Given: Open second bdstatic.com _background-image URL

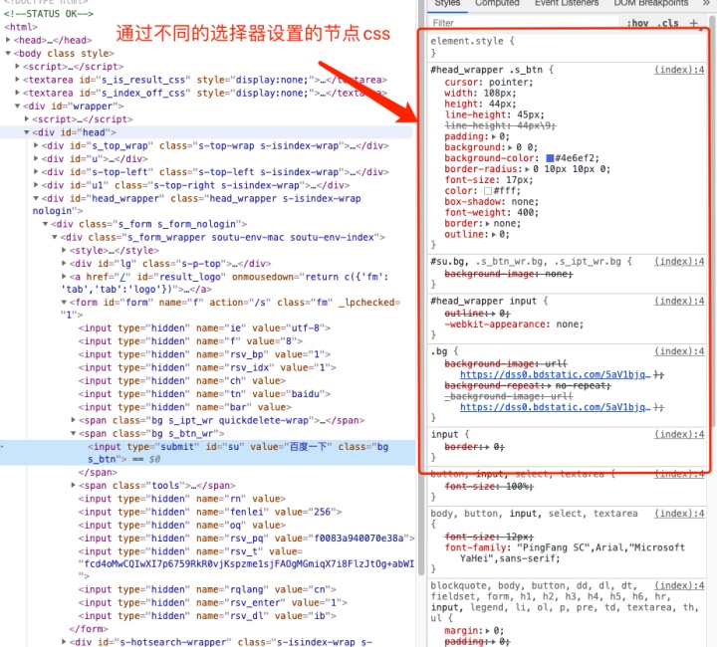Looking at the screenshot, I should pyautogui.click(x=555, y=407).
